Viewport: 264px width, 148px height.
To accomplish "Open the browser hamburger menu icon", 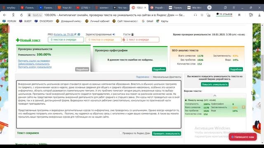I will (x=234, y=7).
